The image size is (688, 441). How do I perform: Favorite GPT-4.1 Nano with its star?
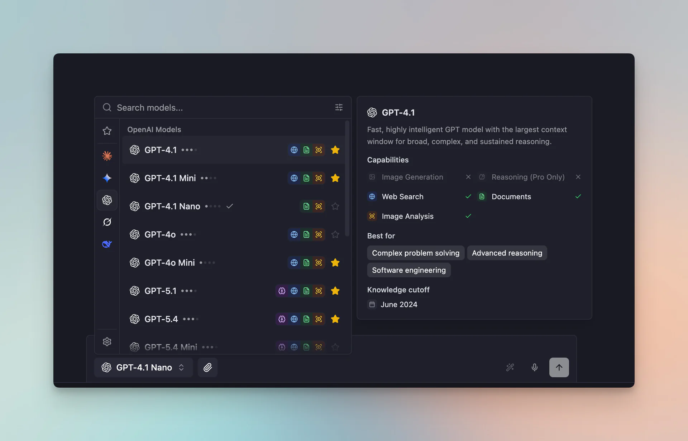(x=335, y=206)
